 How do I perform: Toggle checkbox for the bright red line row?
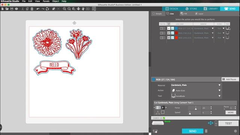tap(169, 37)
